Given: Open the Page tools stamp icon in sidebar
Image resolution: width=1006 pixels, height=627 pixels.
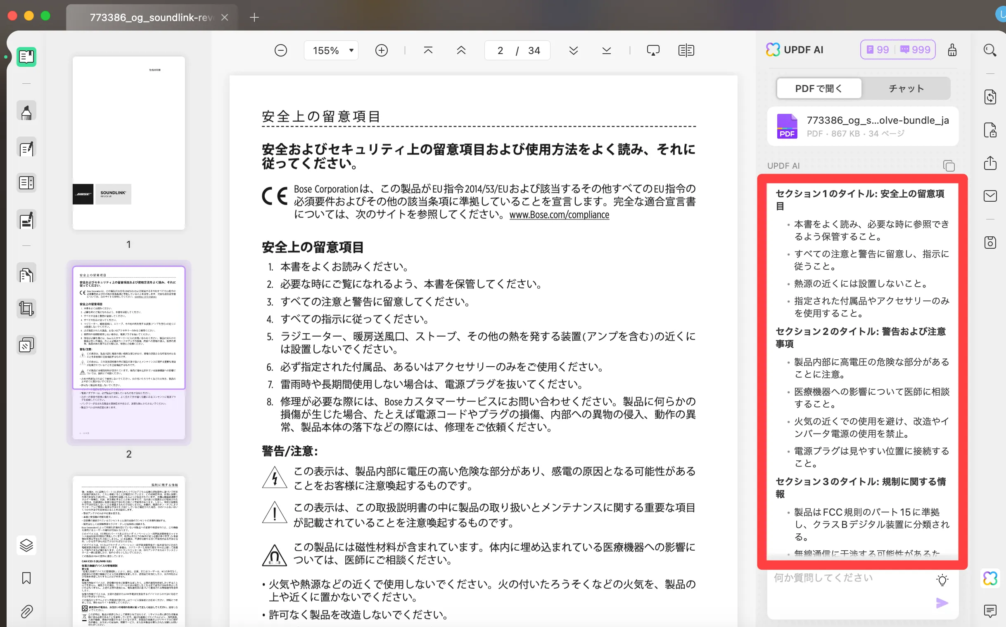Looking at the screenshot, I should click(26, 345).
